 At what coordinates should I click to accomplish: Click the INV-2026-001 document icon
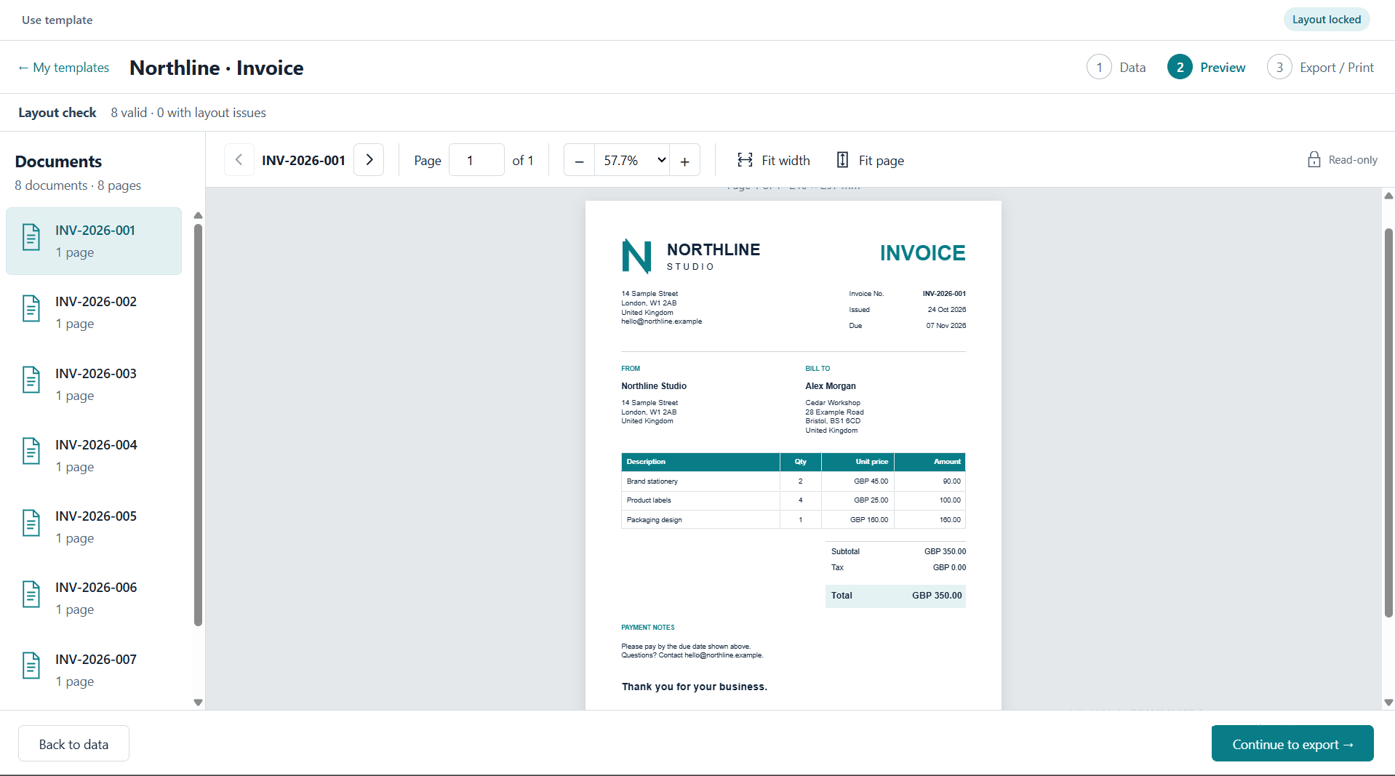click(x=31, y=238)
